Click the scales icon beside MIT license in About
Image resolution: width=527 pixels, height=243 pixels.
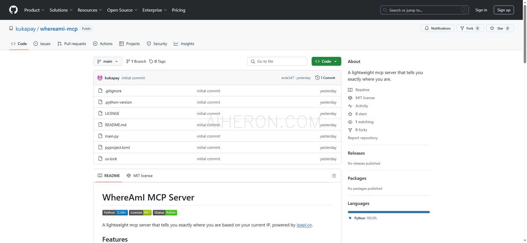pos(350,98)
